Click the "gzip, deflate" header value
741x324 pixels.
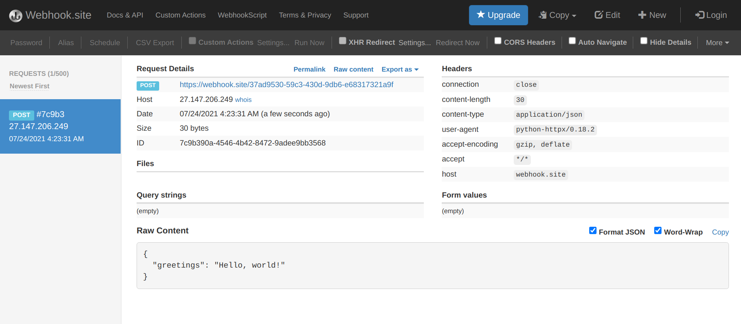click(x=543, y=145)
